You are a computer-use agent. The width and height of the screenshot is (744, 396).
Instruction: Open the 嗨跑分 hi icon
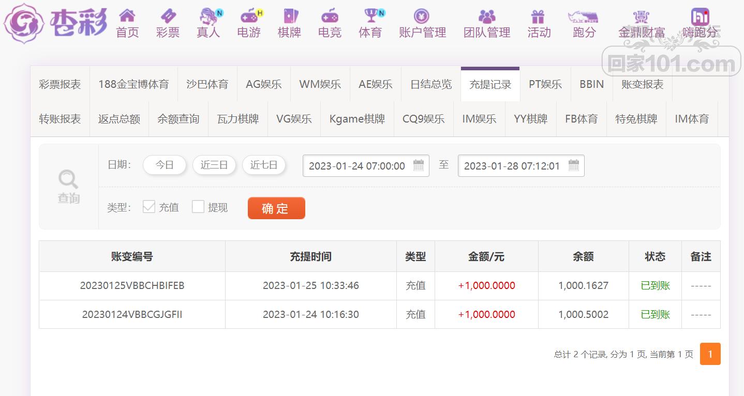click(x=700, y=16)
